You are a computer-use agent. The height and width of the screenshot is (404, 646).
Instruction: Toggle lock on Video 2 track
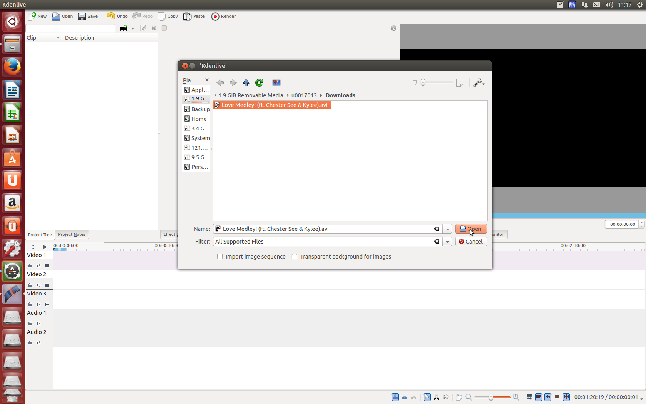(x=30, y=285)
